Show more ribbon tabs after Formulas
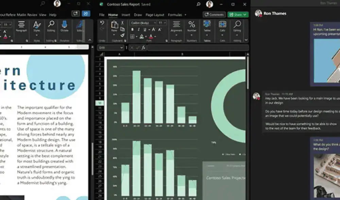The width and height of the screenshot is (340, 200). click(185, 15)
